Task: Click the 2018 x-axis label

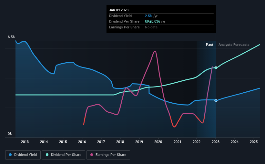Action: point(120,142)
